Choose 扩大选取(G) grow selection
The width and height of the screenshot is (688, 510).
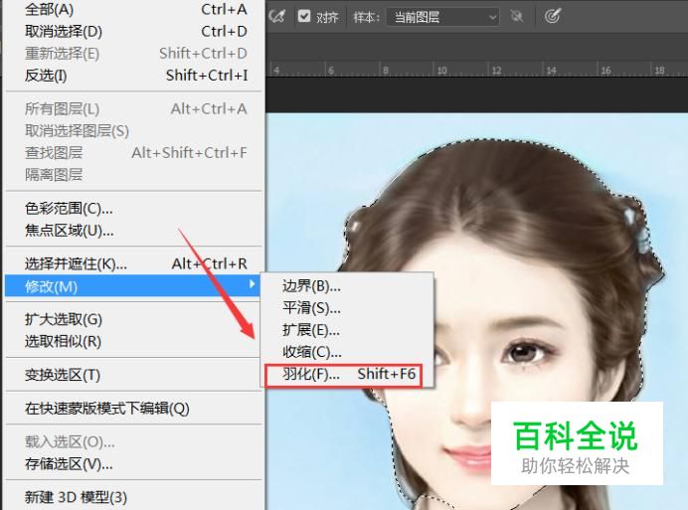click(134, 319)
